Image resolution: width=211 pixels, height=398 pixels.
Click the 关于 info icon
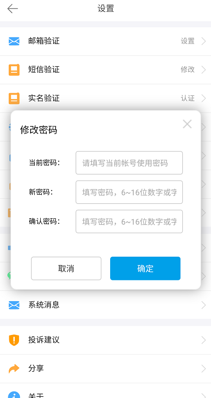tap(14, 395)
